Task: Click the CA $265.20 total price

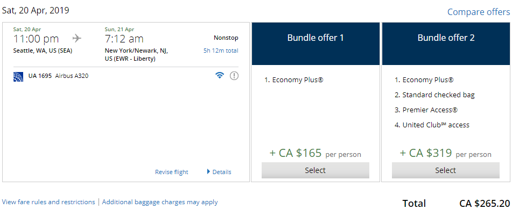Action: (x=485, y=204)
